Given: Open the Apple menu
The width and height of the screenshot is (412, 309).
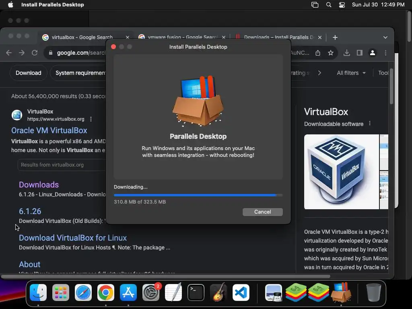Looking at the screenshot, I should point(10,5).
